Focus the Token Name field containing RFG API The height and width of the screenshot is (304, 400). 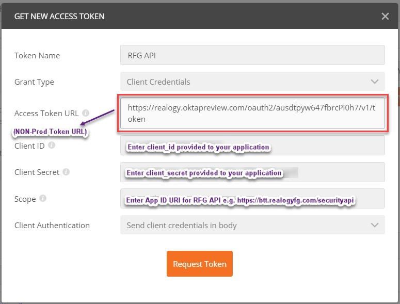coord(252,55)
